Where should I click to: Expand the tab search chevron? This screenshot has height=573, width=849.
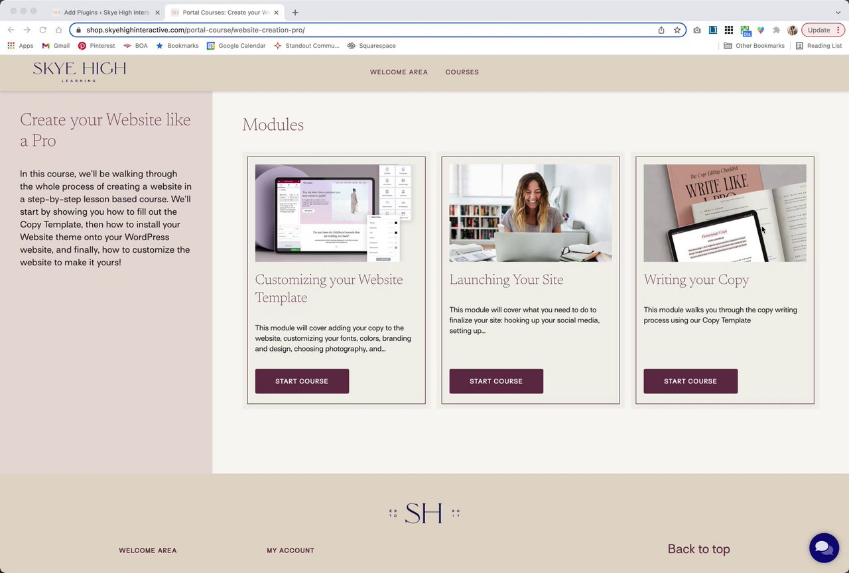pyautogui.click(x=838, y=12)
